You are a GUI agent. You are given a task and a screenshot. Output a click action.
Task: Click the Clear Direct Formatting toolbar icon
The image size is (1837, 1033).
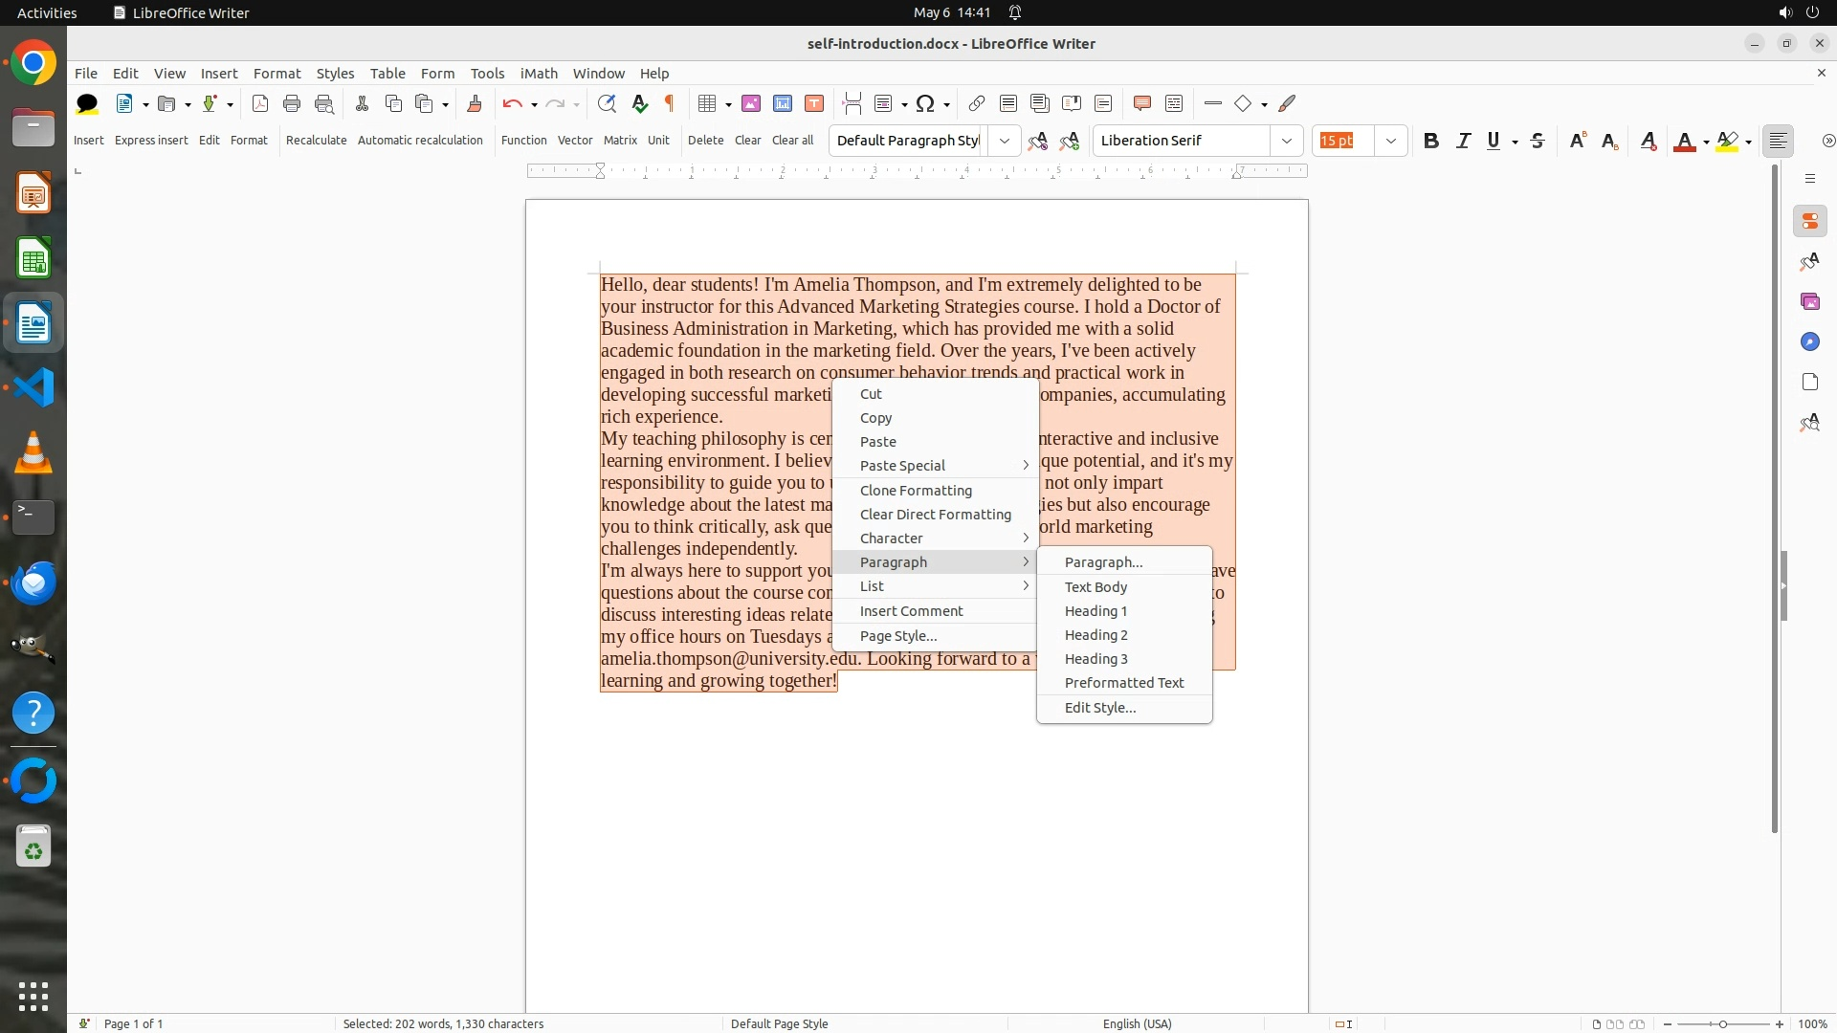click(1648, 142)
